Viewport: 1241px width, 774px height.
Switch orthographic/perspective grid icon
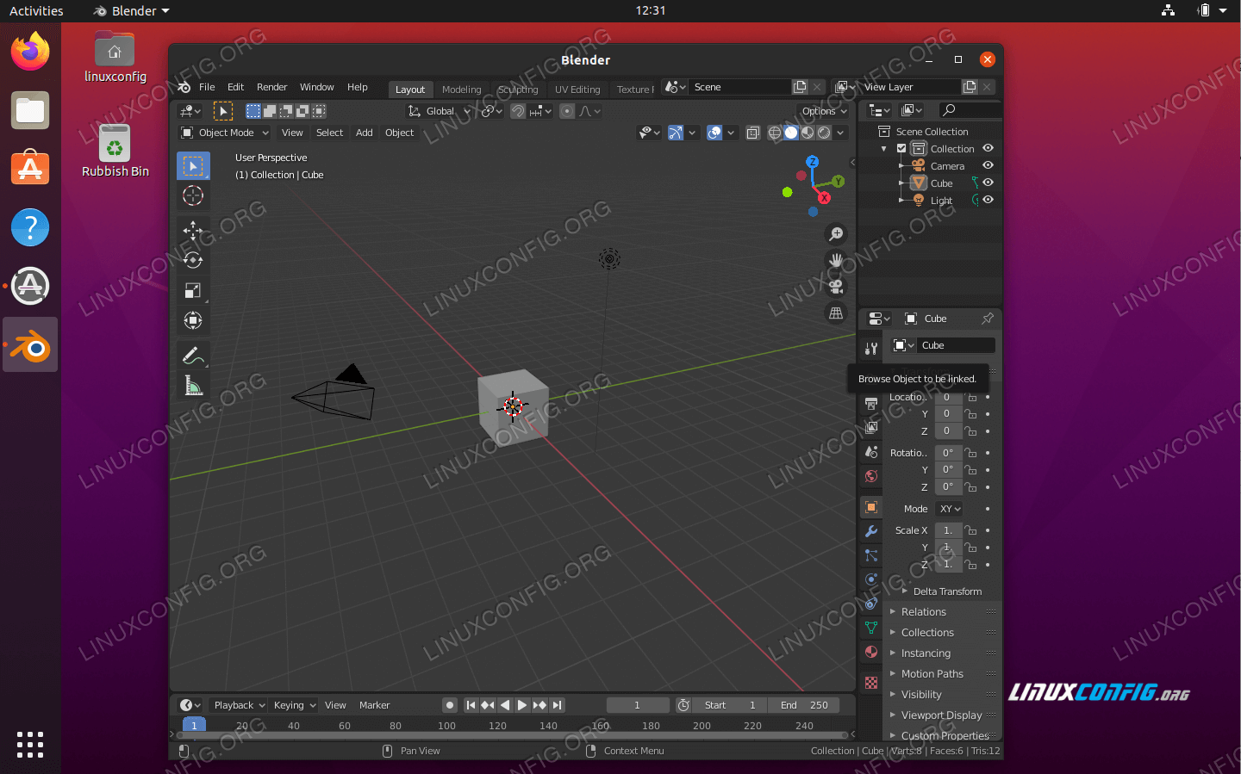(836, 313)
